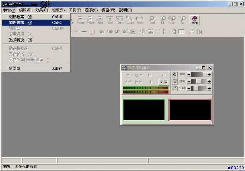The image size is (245, 171).
Task: Click the grayed 檔案資訊...(I) menu entry
Action: [36, 34]
